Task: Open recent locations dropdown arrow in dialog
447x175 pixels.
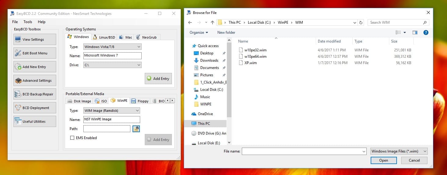Action: (x=206, y=22)
